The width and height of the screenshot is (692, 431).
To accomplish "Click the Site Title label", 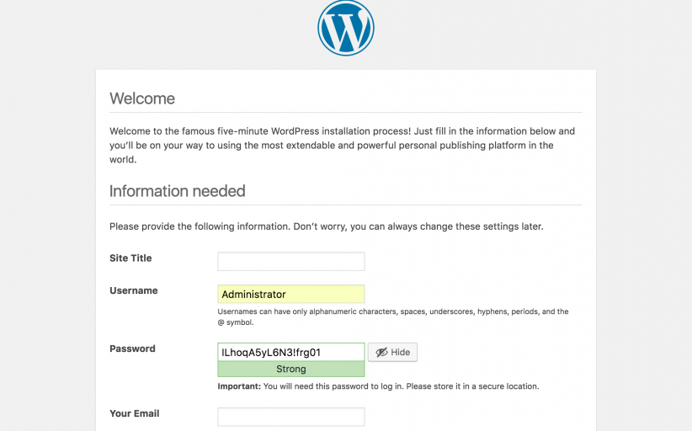I will click(130, 258).
